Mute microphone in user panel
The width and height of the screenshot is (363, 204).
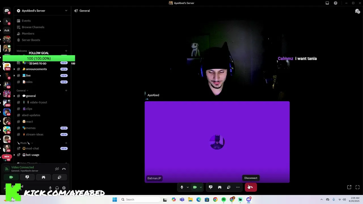click(x=50, y=188)
